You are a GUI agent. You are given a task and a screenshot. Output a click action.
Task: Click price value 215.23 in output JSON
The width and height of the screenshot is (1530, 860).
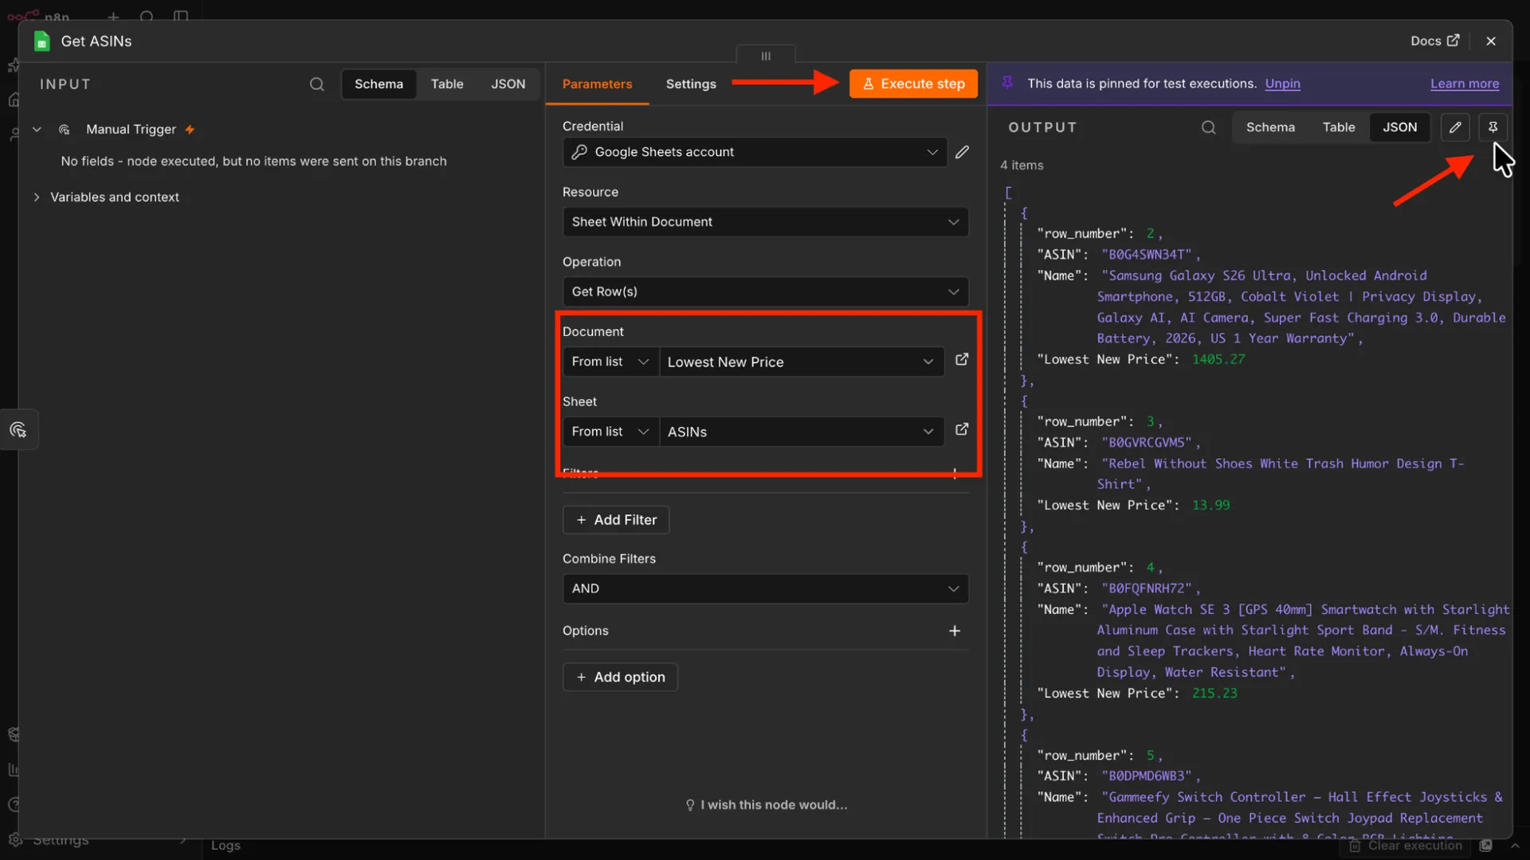point(1214,694)
